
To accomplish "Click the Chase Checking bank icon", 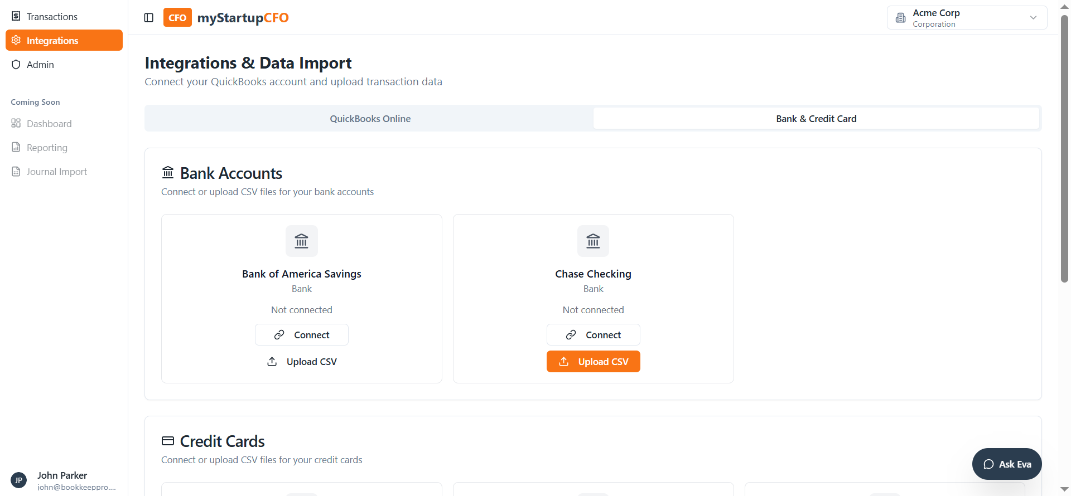I will 593,241.
